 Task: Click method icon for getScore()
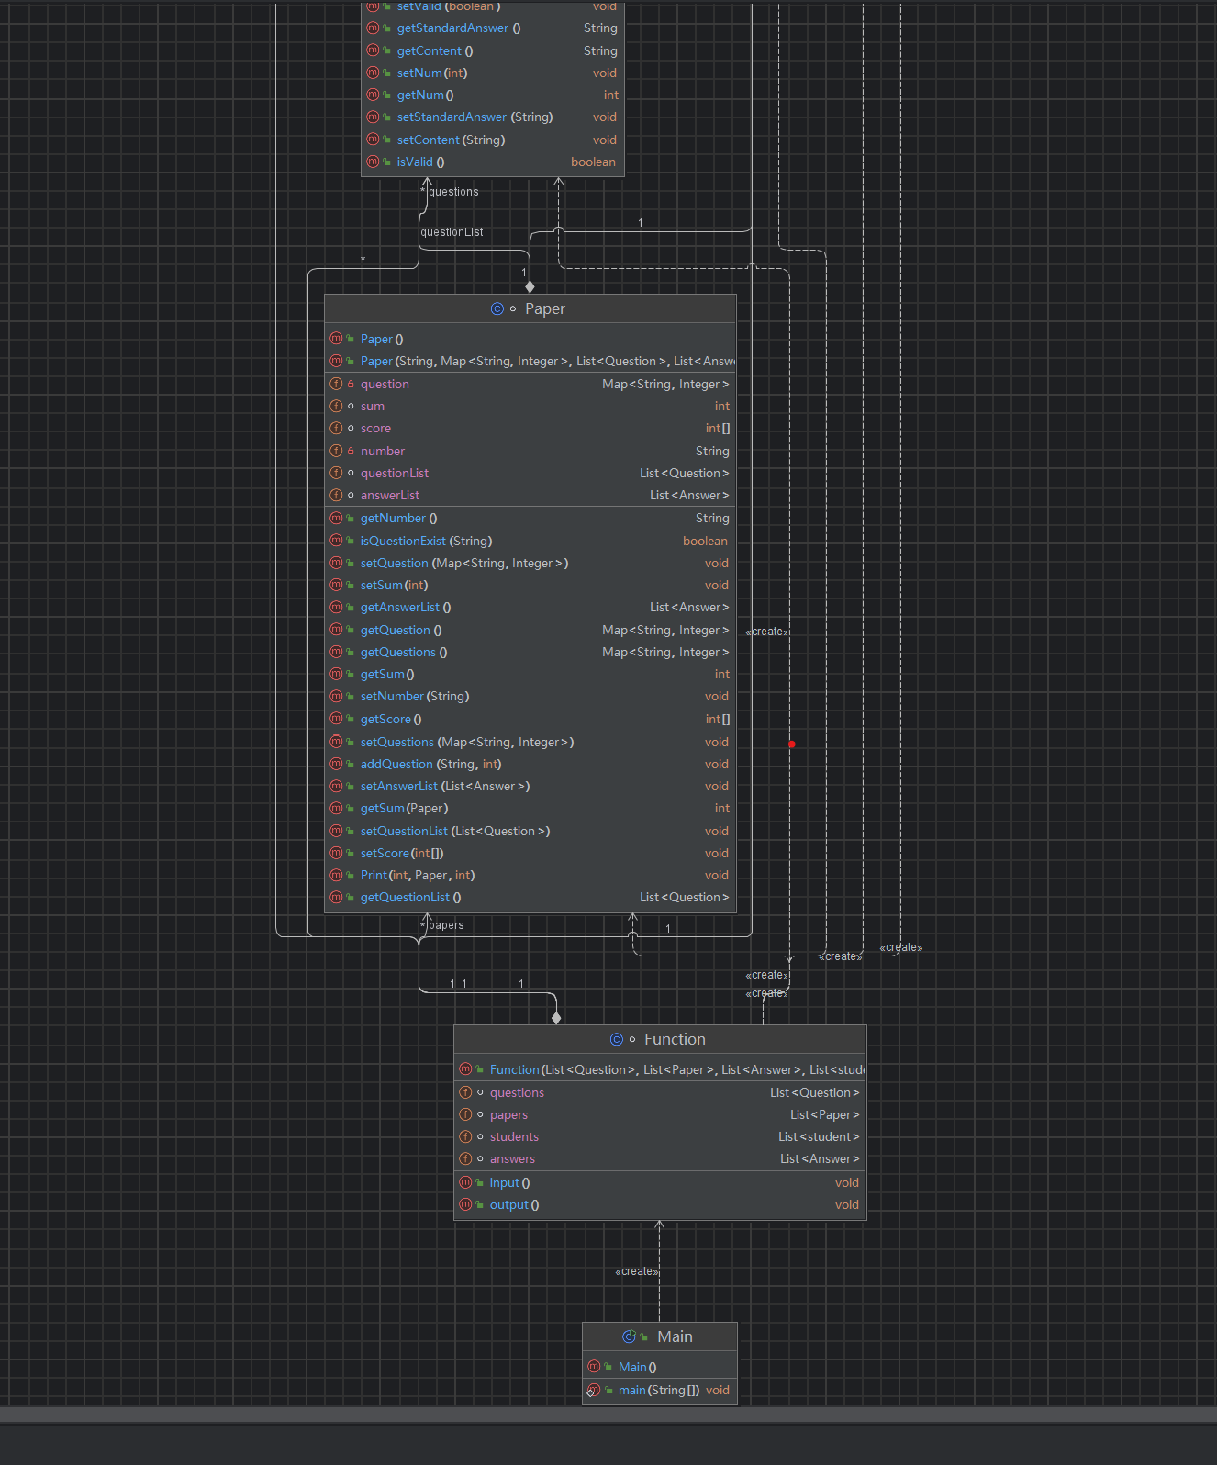336,719
